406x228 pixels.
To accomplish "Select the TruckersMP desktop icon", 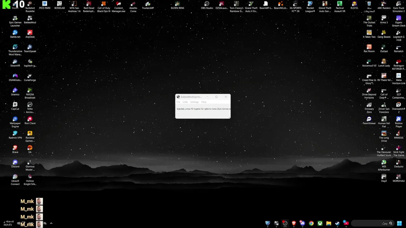I will [148, 6].
